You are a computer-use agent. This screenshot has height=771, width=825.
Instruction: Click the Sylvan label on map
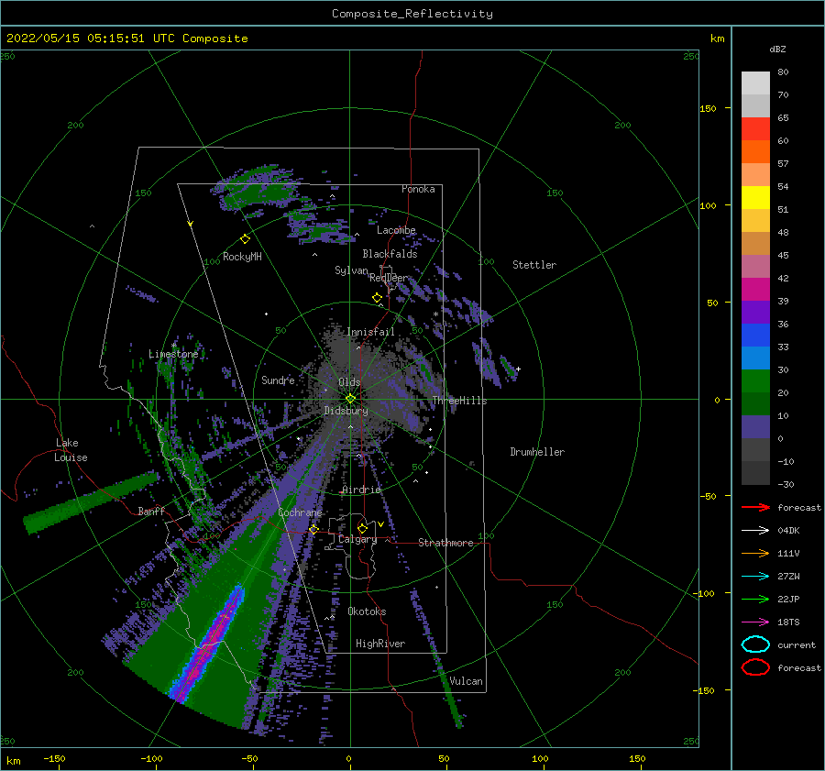click(x=351, y=270)
